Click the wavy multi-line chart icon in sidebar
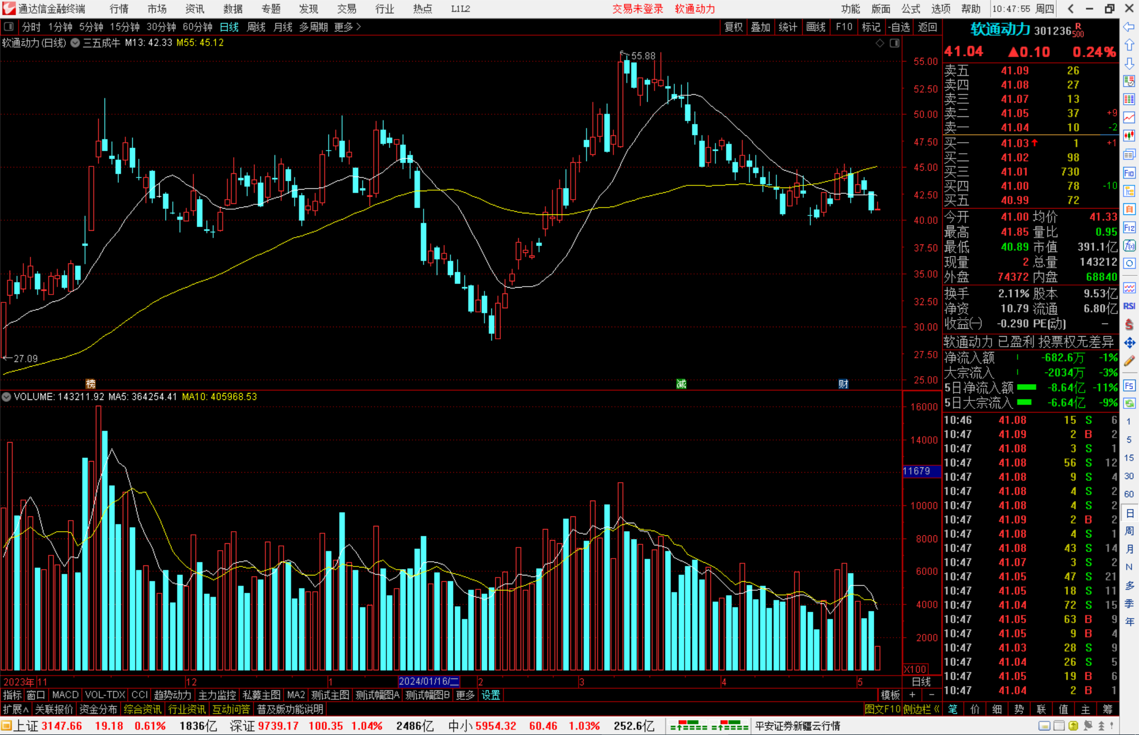Viewport: 1139px width, 735px height. (1129, 288)
